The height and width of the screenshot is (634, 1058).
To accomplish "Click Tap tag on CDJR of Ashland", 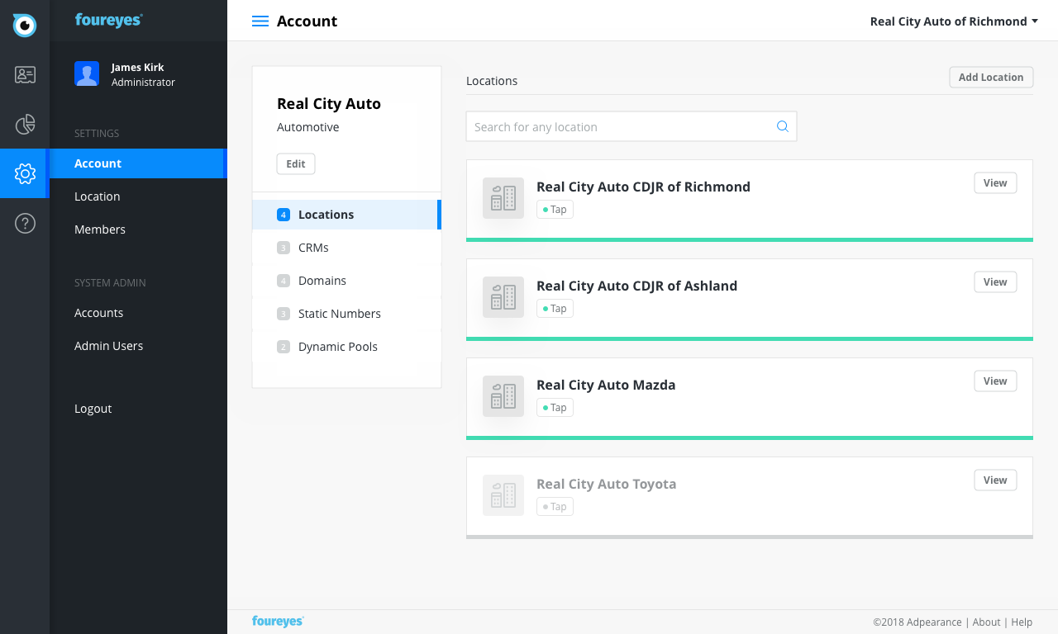I will coord(555,308).
